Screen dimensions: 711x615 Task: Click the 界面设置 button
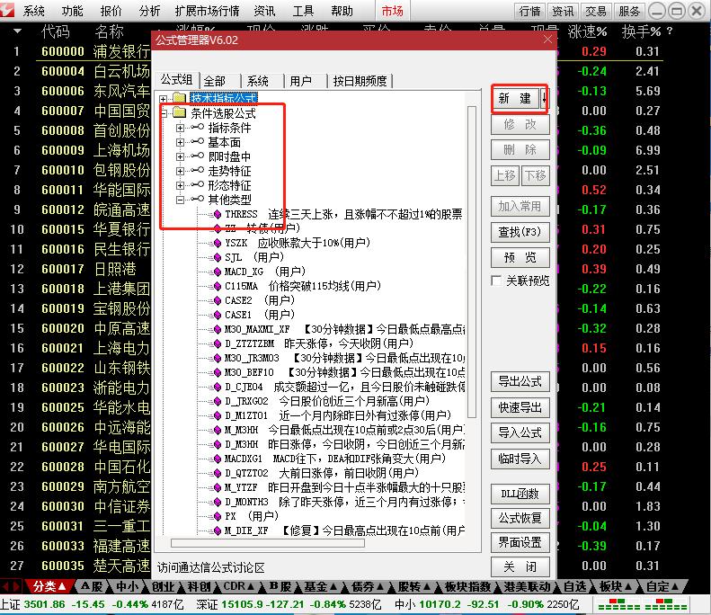point(520,542)
